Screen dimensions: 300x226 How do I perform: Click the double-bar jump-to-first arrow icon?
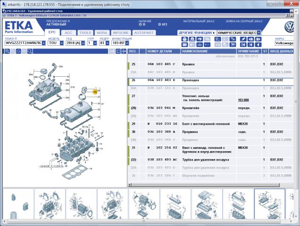click(x=243, y=45)
